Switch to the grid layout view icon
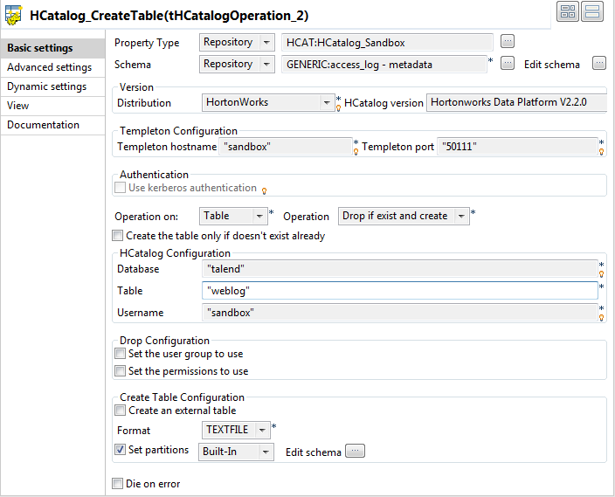615x497 pixels. [567, 11]
